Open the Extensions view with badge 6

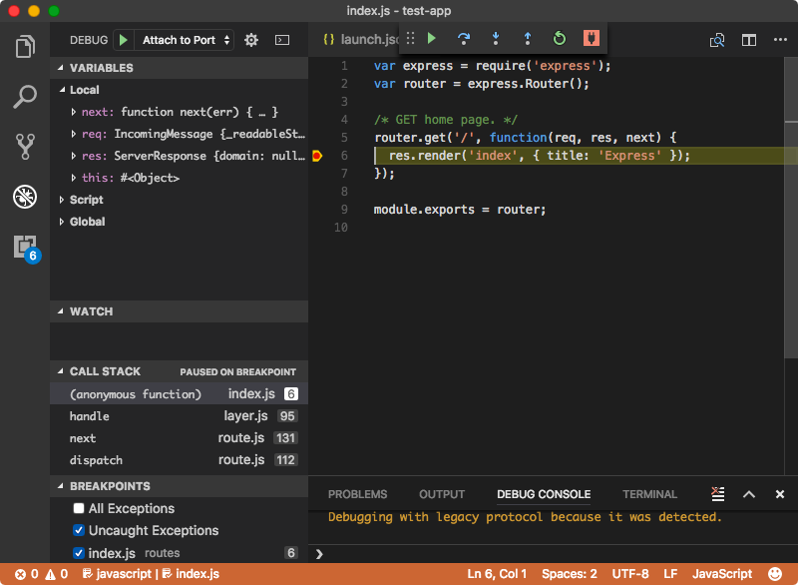(27, 249)
